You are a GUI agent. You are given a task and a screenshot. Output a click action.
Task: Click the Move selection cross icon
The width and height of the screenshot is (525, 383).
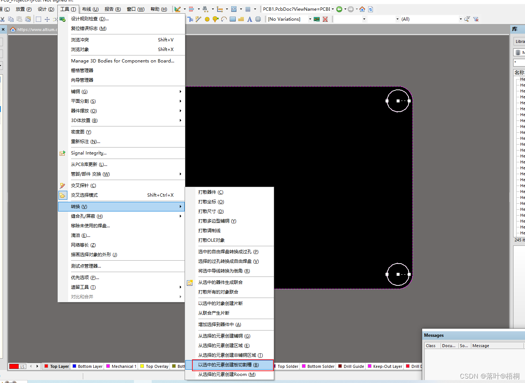tap(47, 19)
